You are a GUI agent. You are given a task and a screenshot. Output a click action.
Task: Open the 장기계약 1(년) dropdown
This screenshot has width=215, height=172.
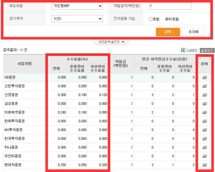(x=77, y=19)
